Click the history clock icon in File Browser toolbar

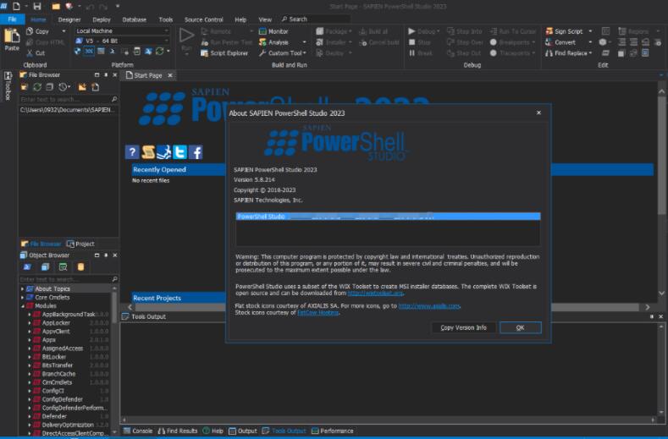(63, 87)
